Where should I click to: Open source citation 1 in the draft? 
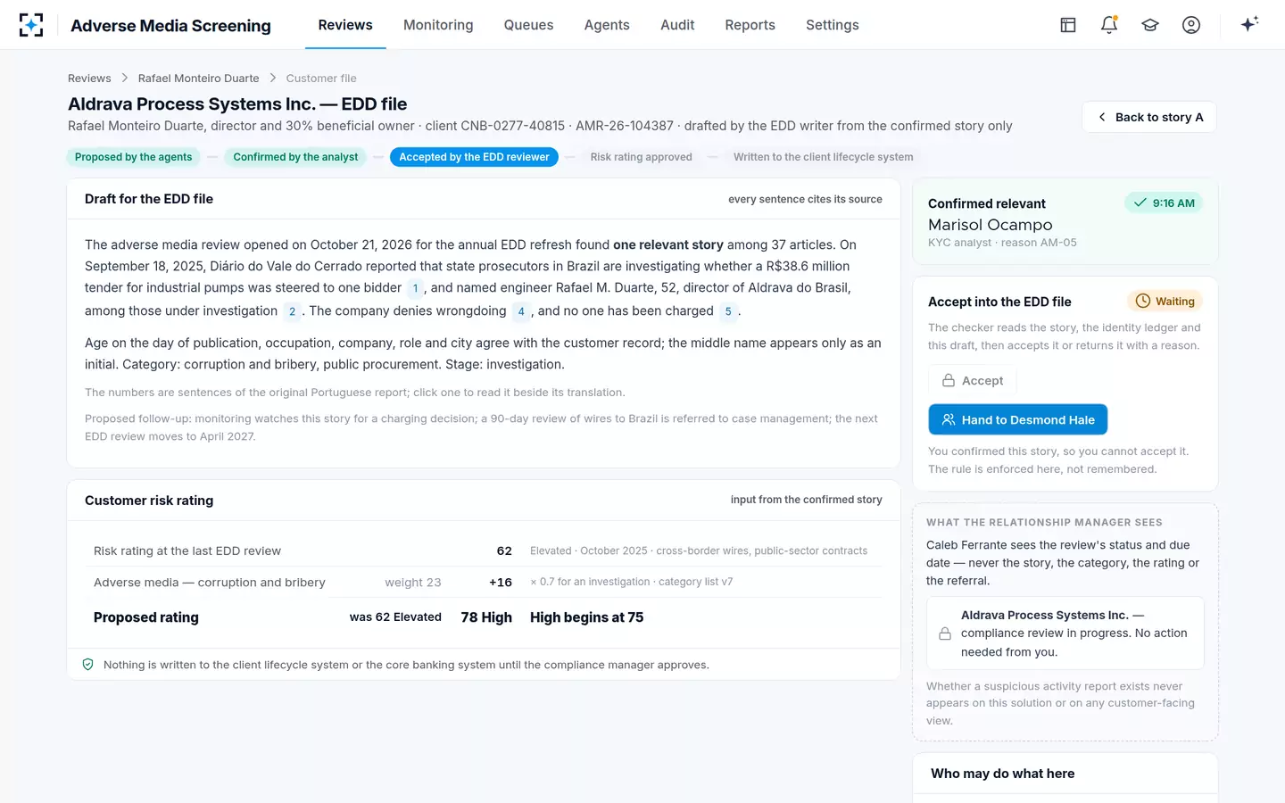point(415,288)
